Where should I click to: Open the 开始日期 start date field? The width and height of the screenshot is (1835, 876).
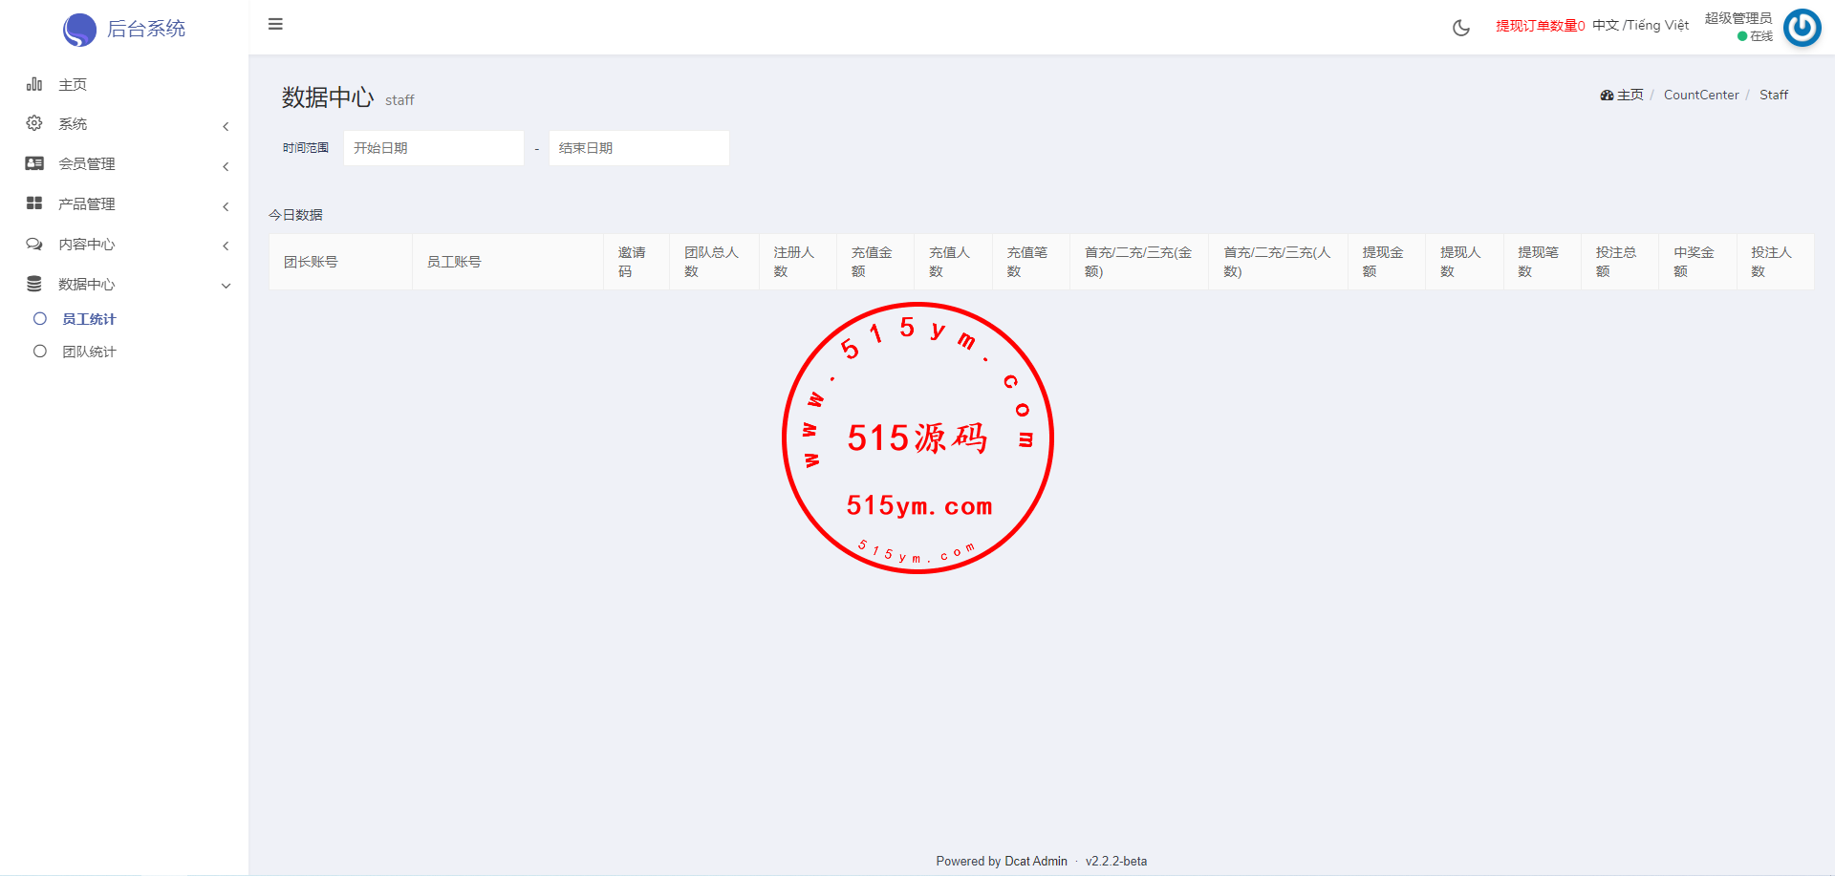(433, 148)
